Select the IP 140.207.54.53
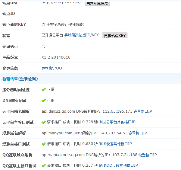The height and width of the screenshot is (170, 181). pos(114,133)
